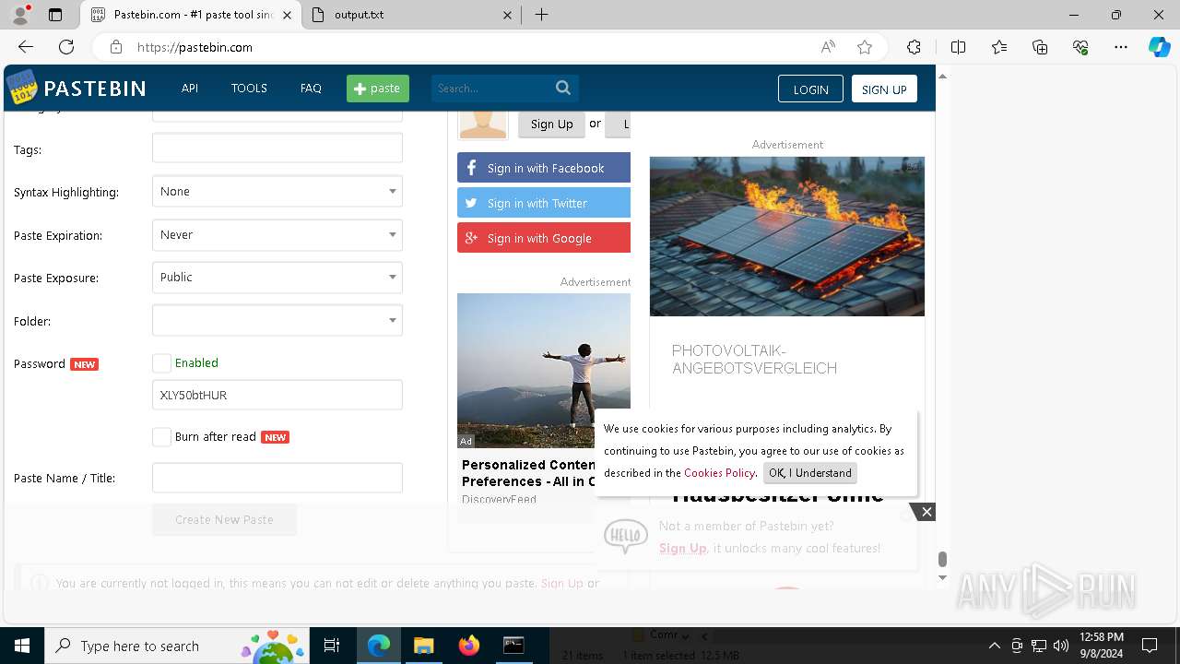Click the burning solar panel ad image
Viewport: 1180px width, 664px height.
787,236
